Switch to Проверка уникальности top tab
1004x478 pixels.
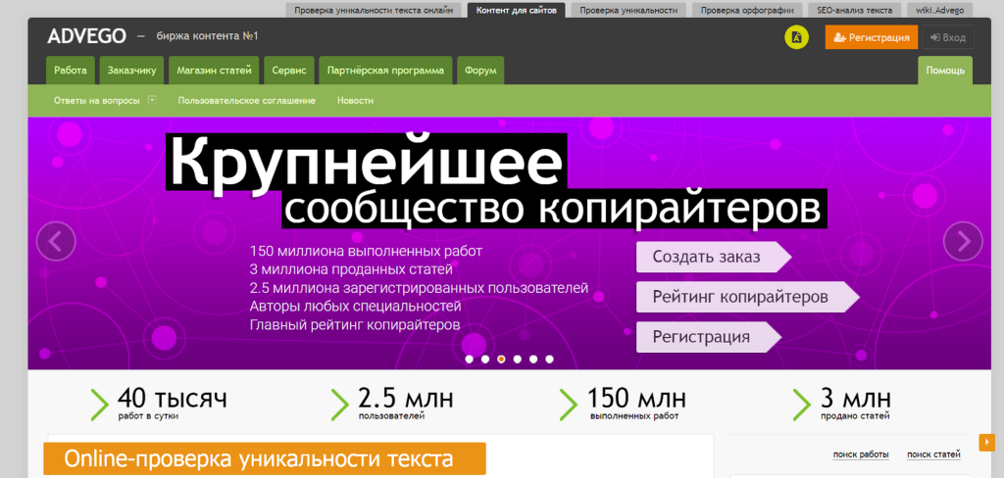tap(628, 10)
